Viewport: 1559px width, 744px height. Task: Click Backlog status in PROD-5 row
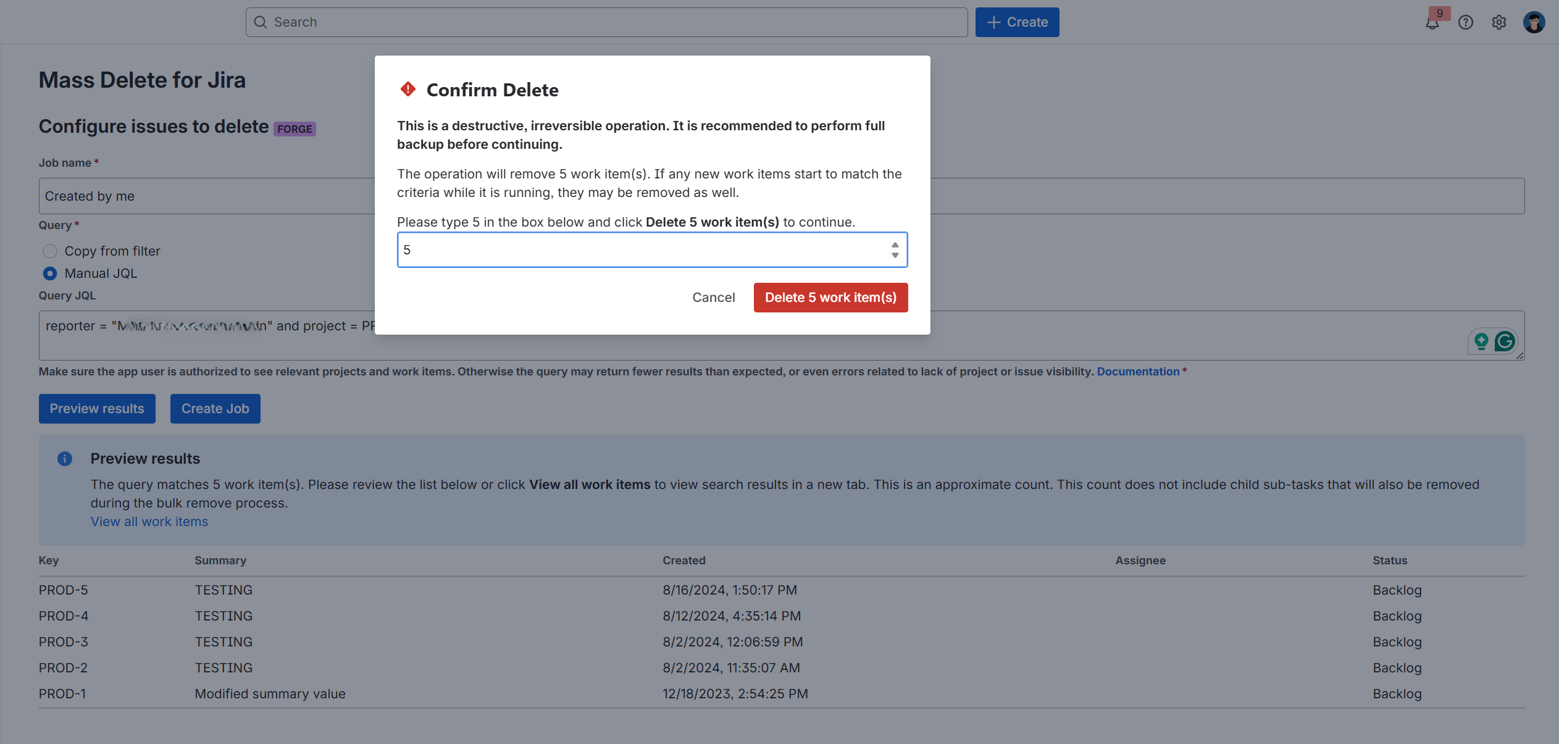(x=1397, y=590)
